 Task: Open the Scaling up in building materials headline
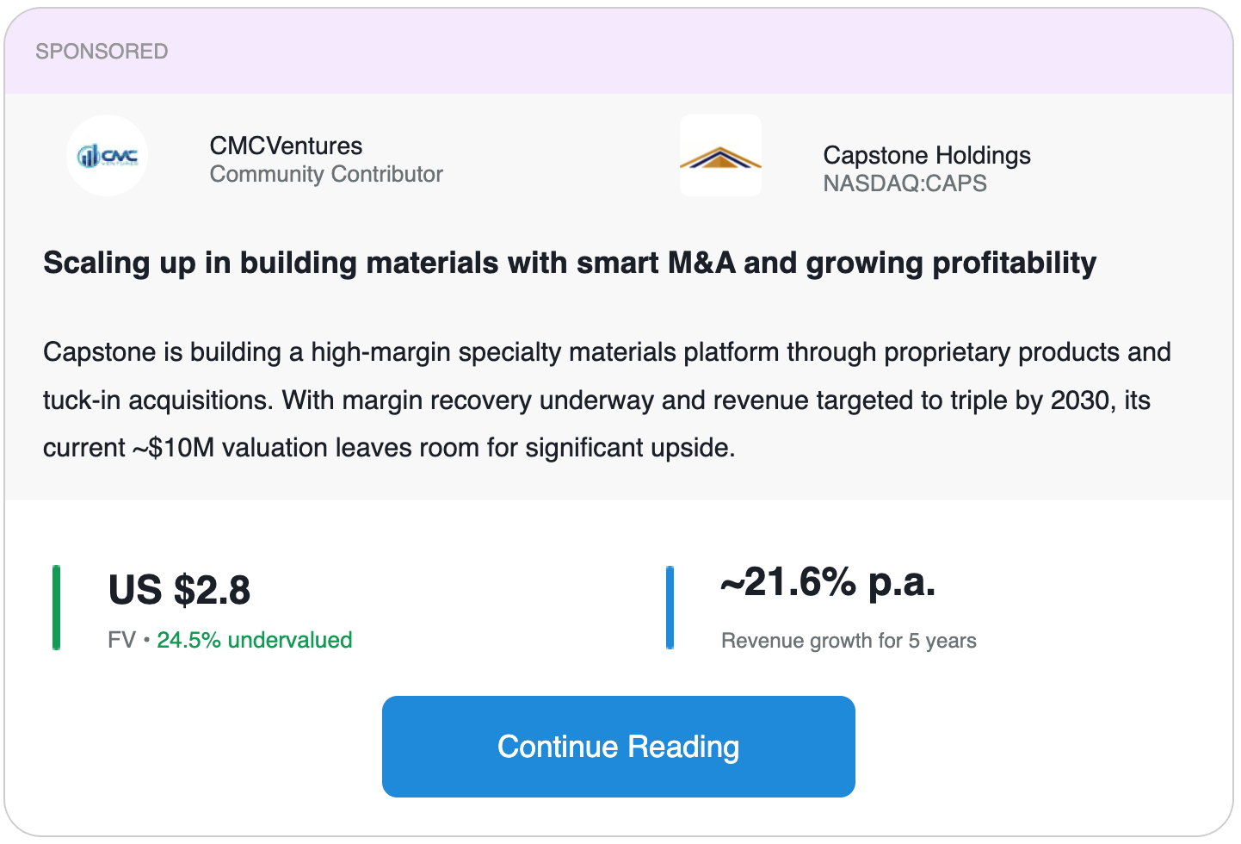tap(570, 263)
